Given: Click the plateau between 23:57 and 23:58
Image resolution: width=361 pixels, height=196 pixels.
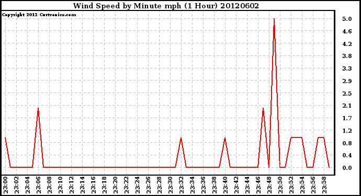Looking at the screenshot, I should point(321,137).
